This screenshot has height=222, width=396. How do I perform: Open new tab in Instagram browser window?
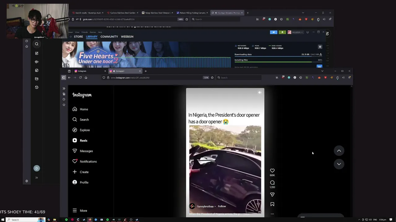click(146, 71)
